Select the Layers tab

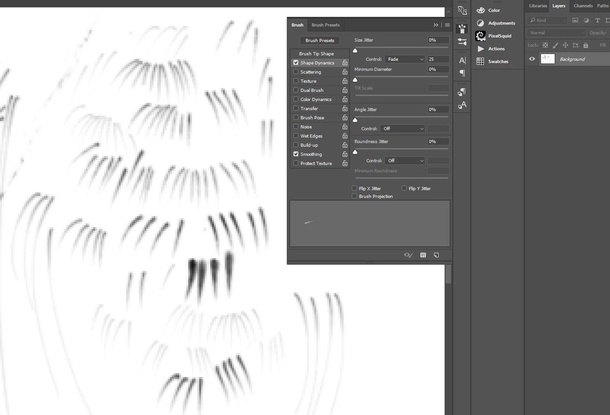[559, 6]
